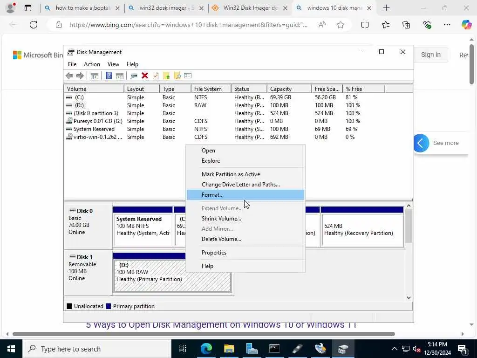This screenshot has width=477, height=358.
Task: Open the Copilot icon in Edge
Action: pos(466,25)
